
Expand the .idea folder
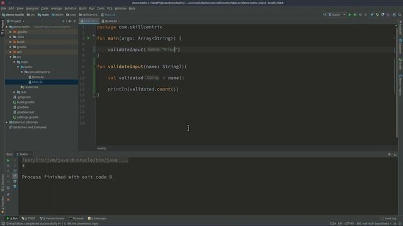[11, 37]
